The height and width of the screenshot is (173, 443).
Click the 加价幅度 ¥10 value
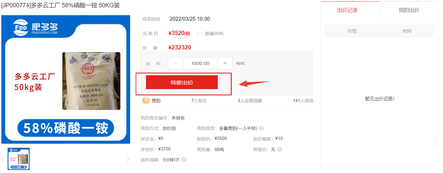coord(279,139)
